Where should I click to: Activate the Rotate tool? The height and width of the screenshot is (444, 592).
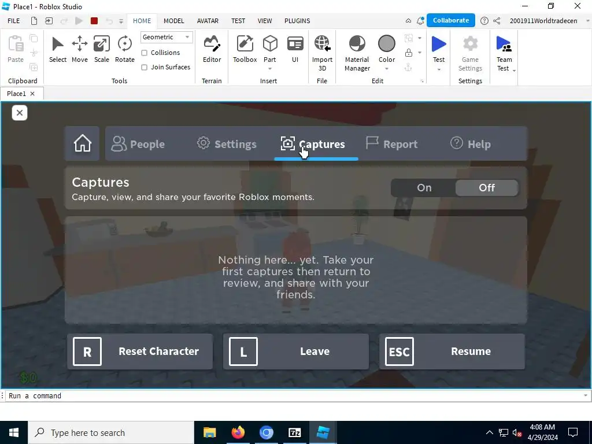click(x=125, y=49)
